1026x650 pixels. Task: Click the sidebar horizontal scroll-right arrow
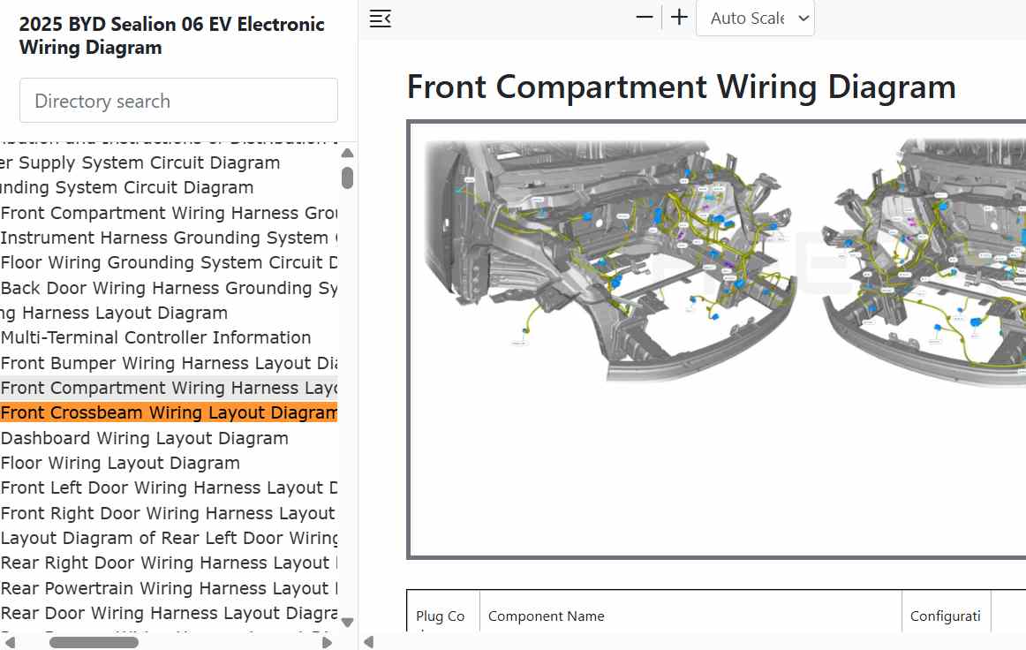tap(328, 643)
